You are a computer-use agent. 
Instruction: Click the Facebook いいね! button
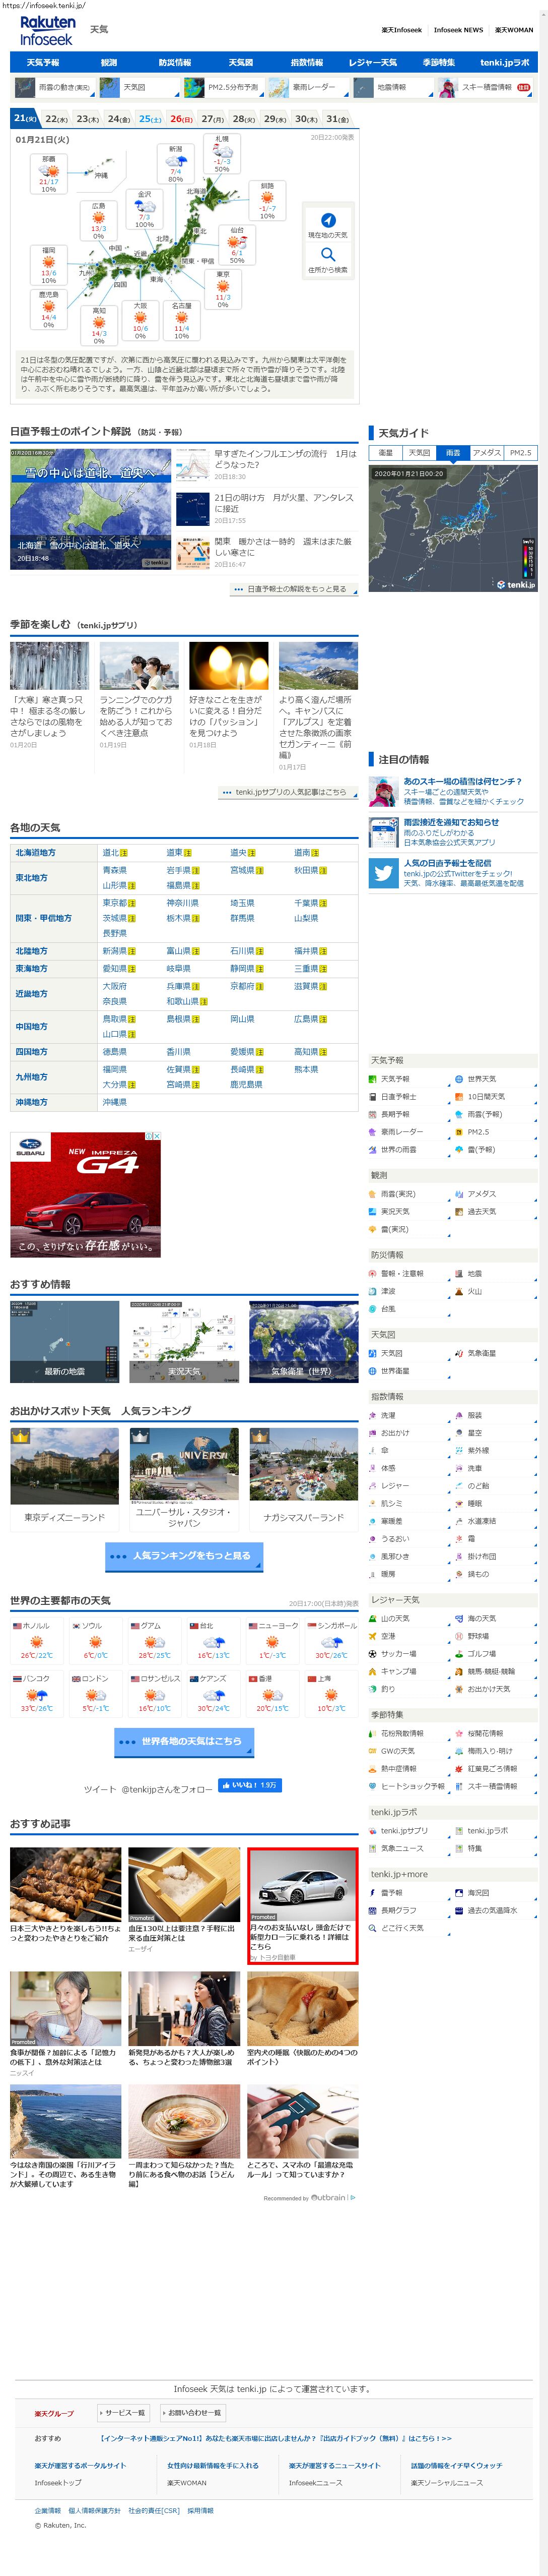pyautogui.click(x=248, y=1785)
